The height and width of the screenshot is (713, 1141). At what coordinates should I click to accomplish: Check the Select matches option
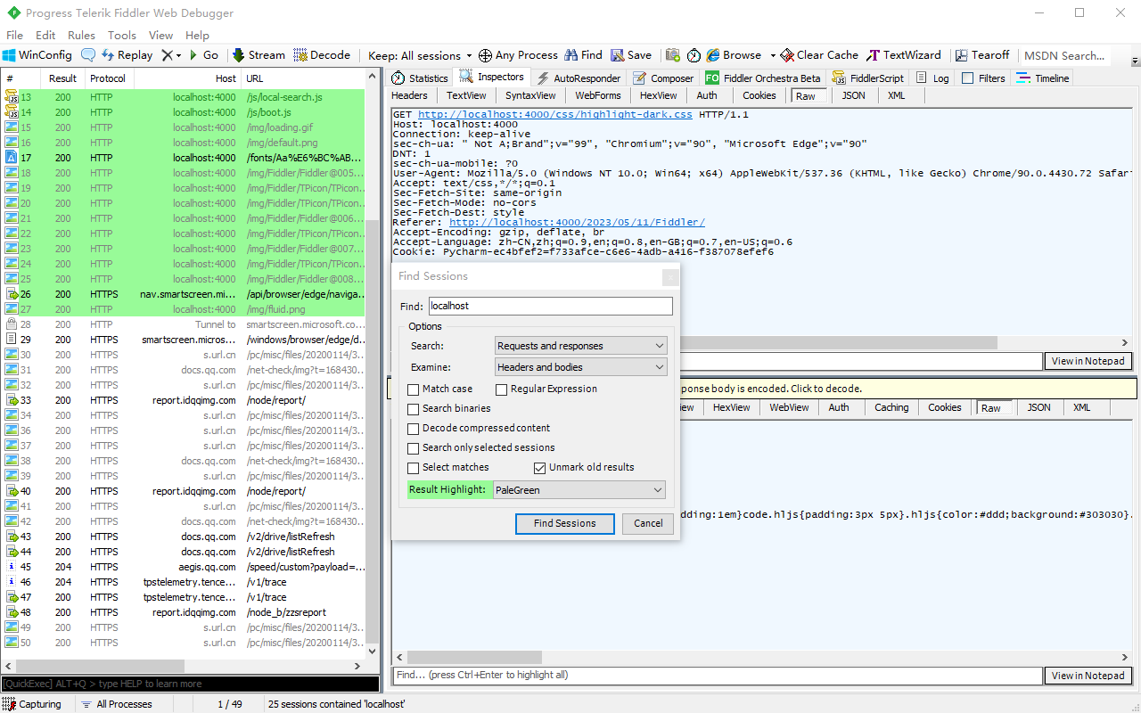413,468
